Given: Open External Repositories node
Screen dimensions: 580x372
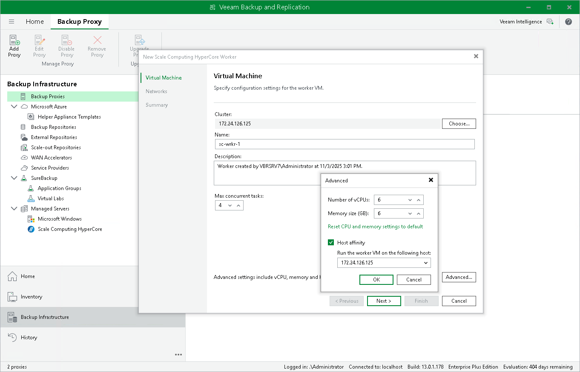Looking at the screenshot, I should point(54,137).
